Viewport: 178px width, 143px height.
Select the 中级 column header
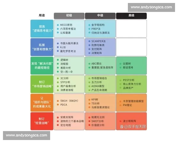point(100,15)
